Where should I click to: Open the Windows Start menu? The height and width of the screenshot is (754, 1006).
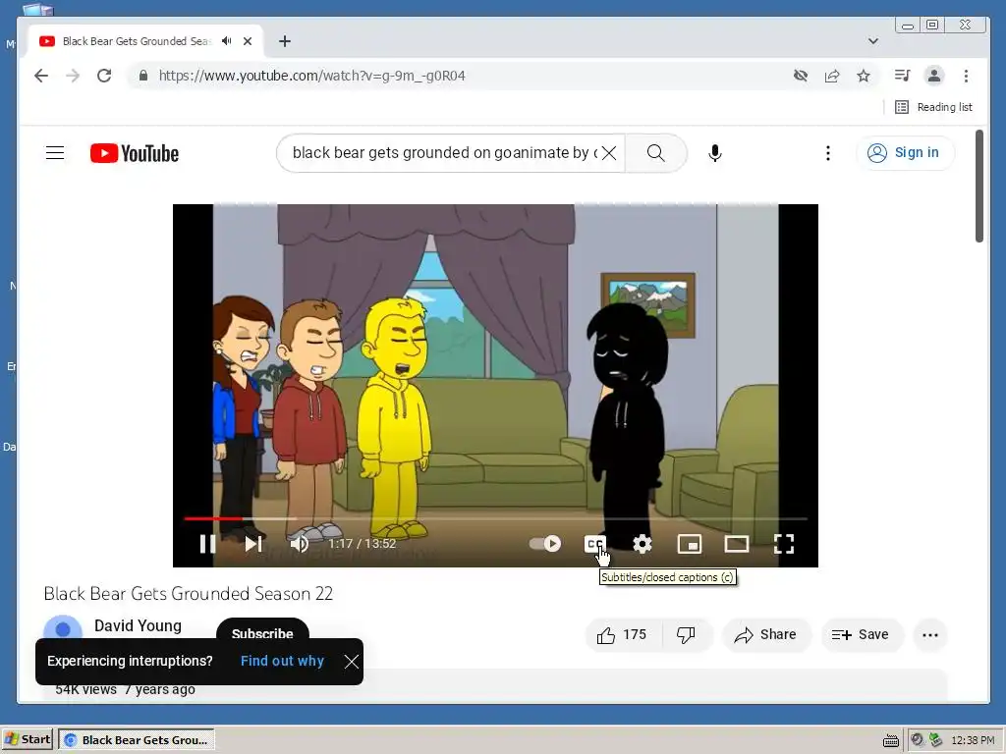pyautogui.click(x=27, y=739)
